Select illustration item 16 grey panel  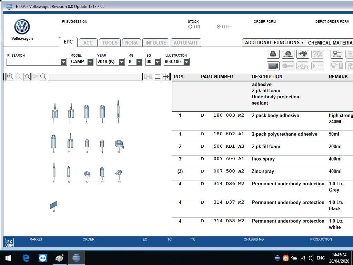[x=53, y=206]
